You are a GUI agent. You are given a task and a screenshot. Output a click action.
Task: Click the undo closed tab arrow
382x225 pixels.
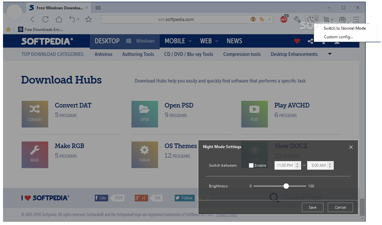click(72, 19)
